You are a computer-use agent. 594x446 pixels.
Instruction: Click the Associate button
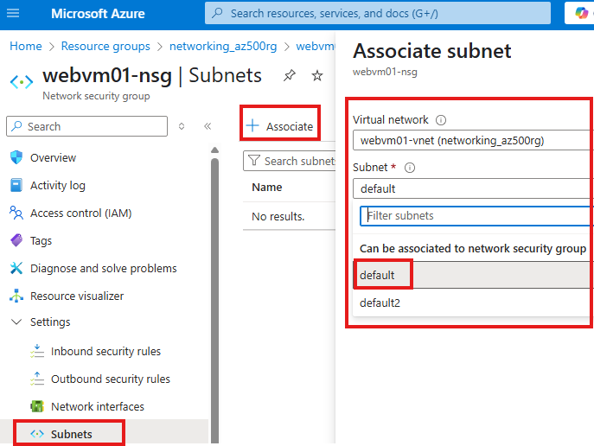click(x=280, y=125)
